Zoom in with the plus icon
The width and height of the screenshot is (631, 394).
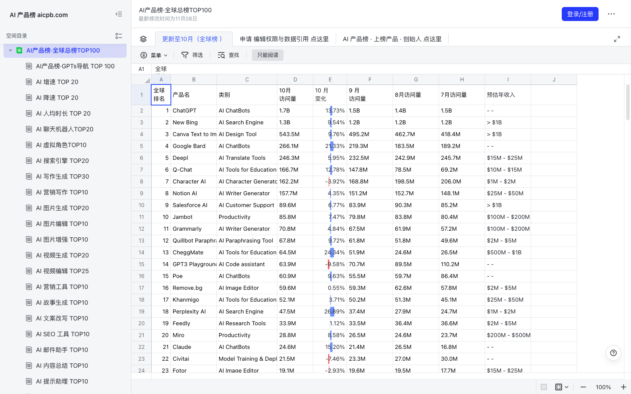pos(624,387)
